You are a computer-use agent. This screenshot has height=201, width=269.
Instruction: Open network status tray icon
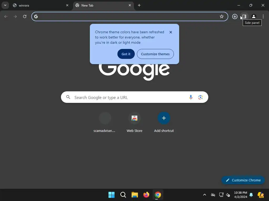221,195
